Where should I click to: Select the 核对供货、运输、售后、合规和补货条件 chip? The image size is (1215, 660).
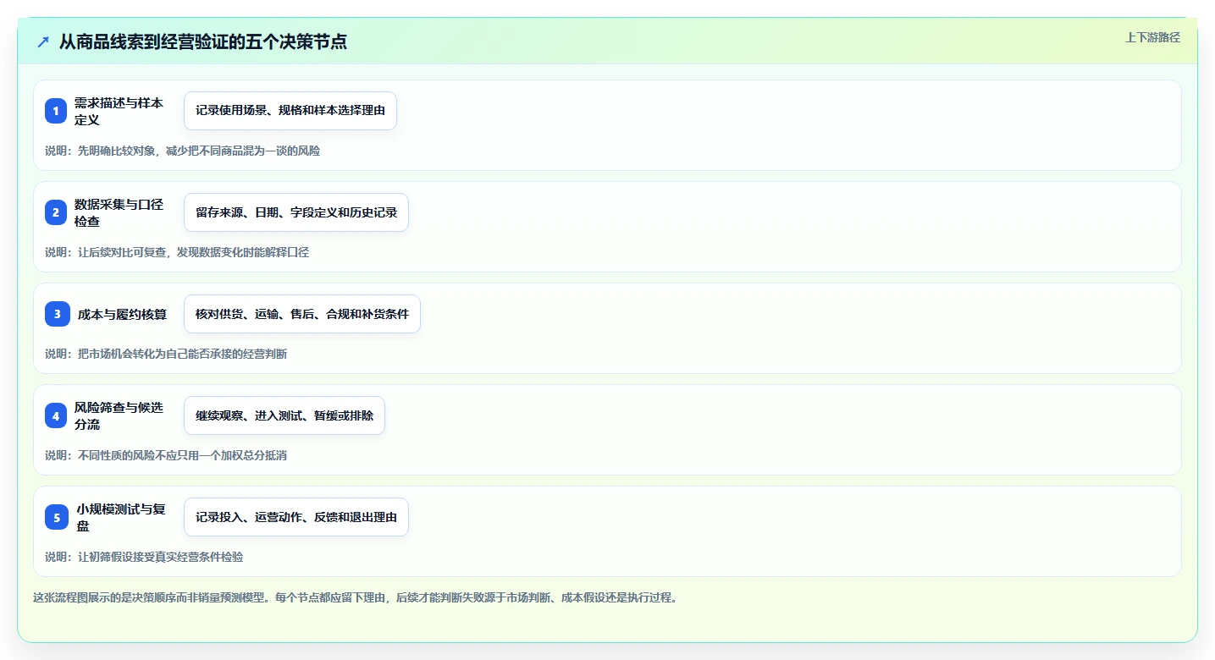click(x=302, y=314)
